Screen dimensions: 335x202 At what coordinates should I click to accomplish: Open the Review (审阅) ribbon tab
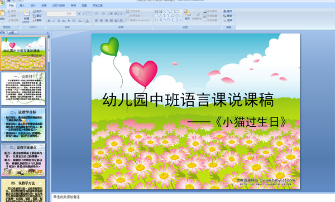click(73, 6)
